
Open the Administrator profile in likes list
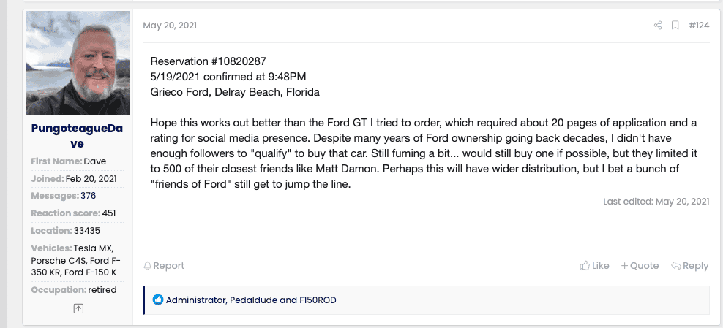195,300
